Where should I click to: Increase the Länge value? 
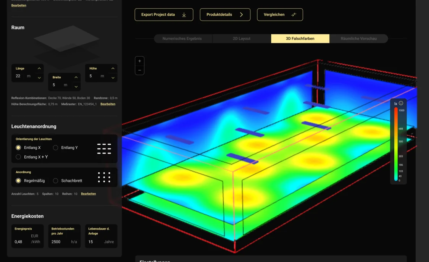coord(39,68)
